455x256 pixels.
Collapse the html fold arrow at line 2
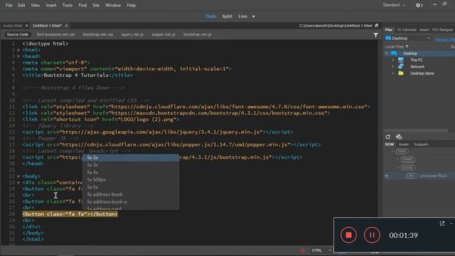pyautogui.click(x=18, y=50)
